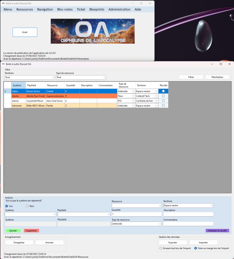Click the purple Initialiser la récolte button
Image resolution: width=234 pixels, height=259 pixels.
217,231
